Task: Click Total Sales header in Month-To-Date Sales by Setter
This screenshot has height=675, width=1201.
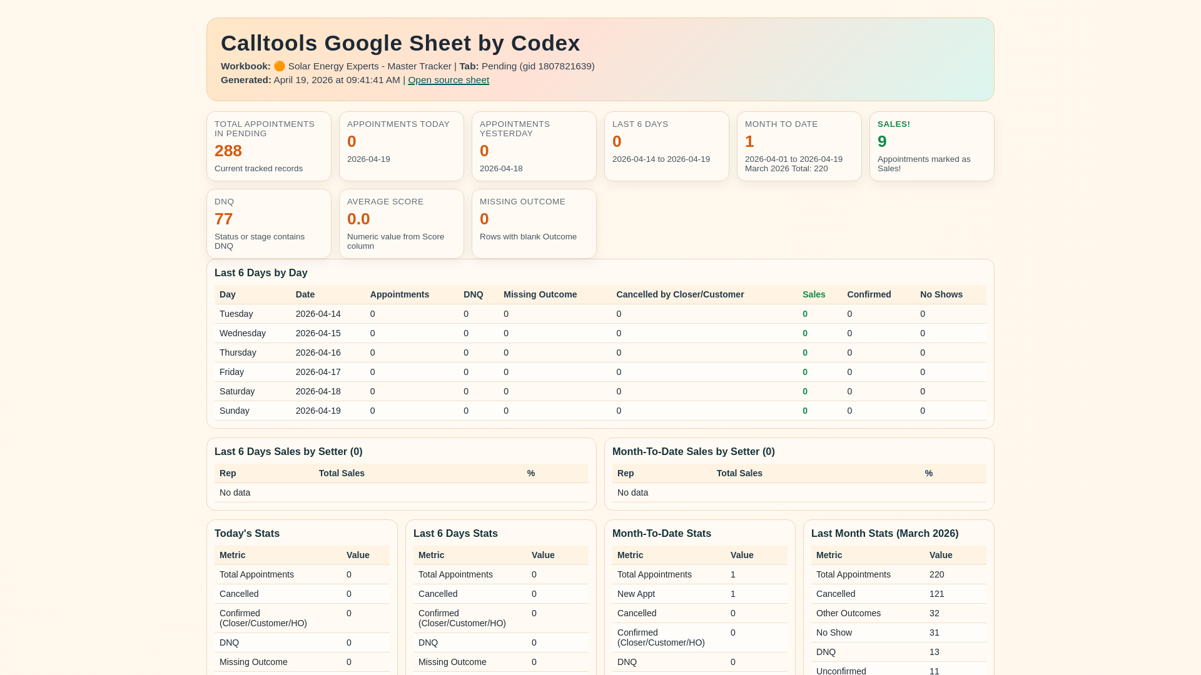Action: tap(739, 473)
